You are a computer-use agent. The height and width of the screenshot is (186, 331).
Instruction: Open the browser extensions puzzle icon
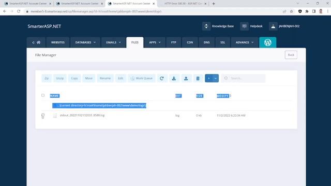click(x=307, y=11)
